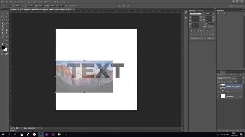This screenshot has width=245, height=137.
Task: Open the tracking dropdown arrow
Action: click(214, 20)
